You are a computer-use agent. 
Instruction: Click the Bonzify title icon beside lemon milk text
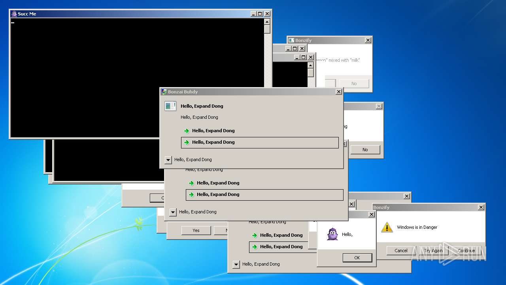pyautogui.click(x=291, y=40)
